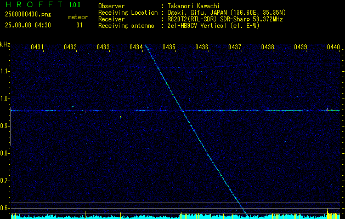Click the 0439 time axis label

(x=301, y=47)
